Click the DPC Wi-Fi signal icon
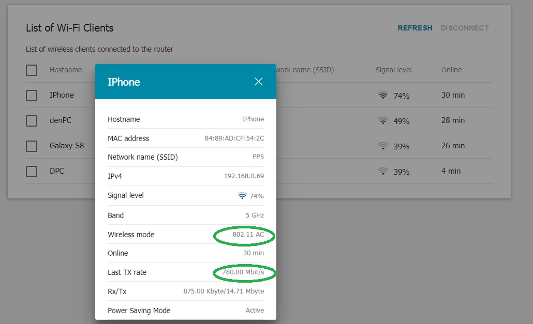Screen dimensions: 533x324 pyautogui.click(x=383, y=171)
